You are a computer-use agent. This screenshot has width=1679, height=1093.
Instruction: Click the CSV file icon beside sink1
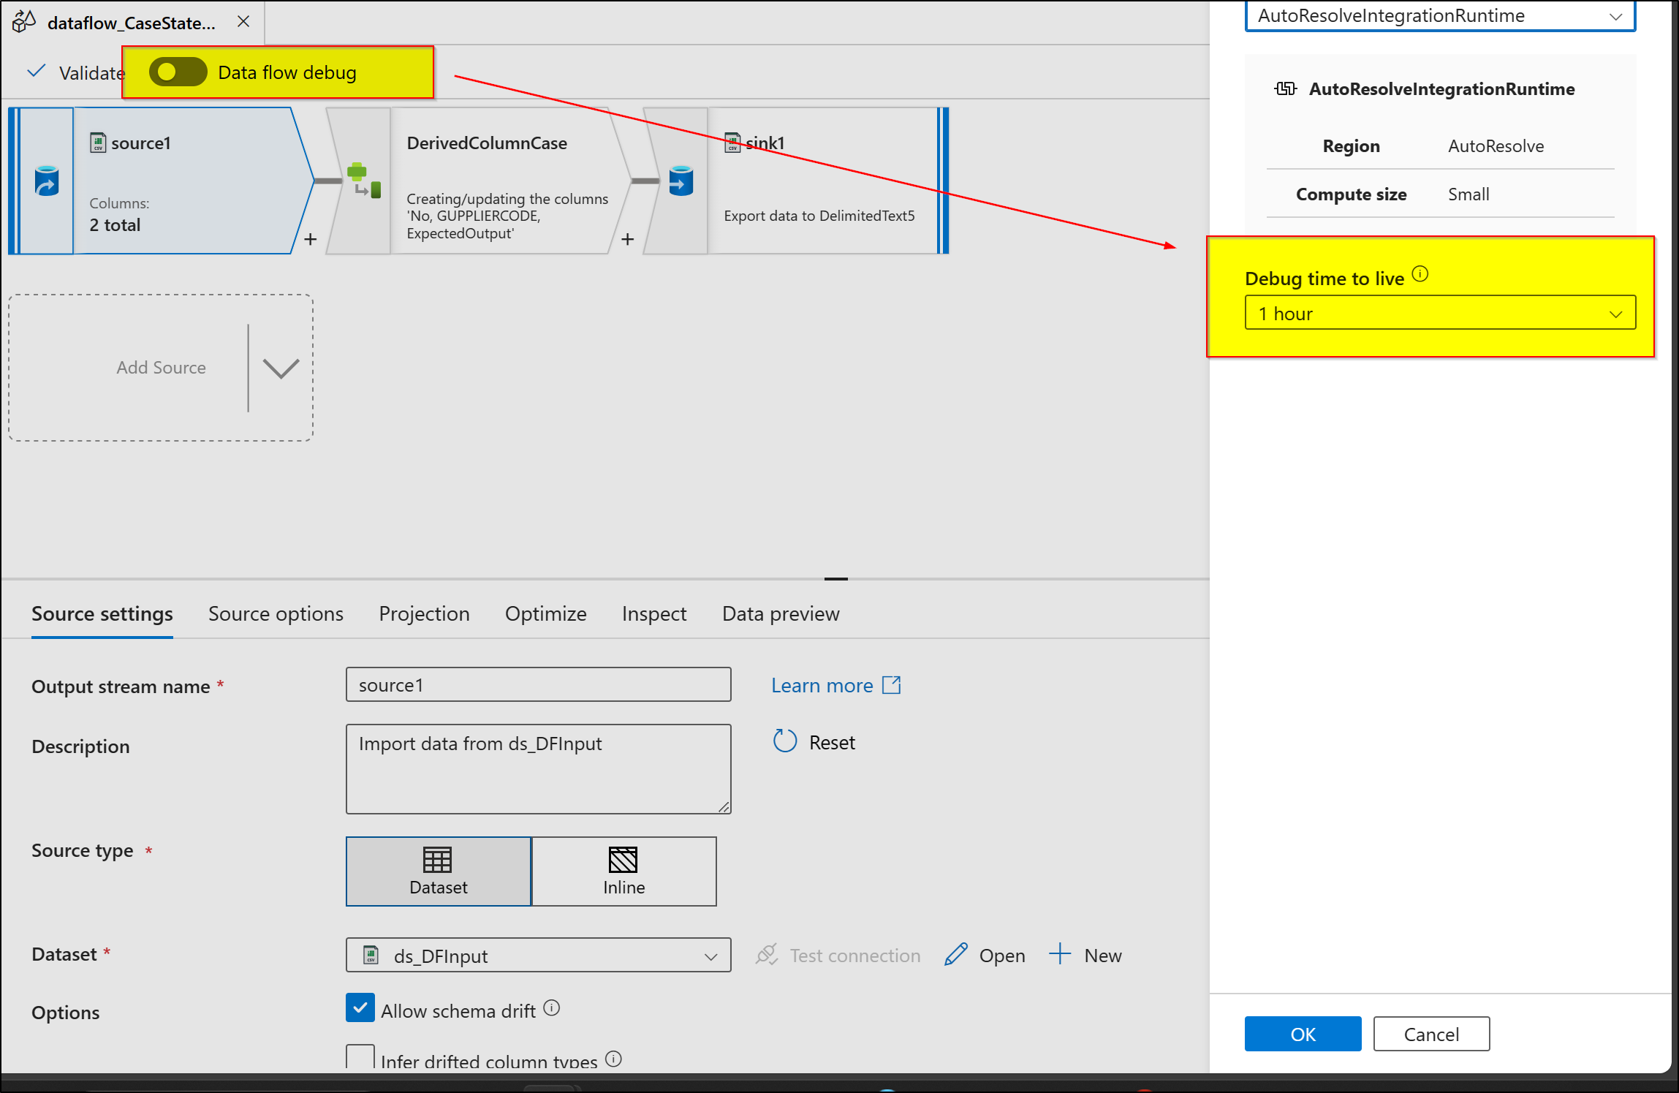point(732,143)
